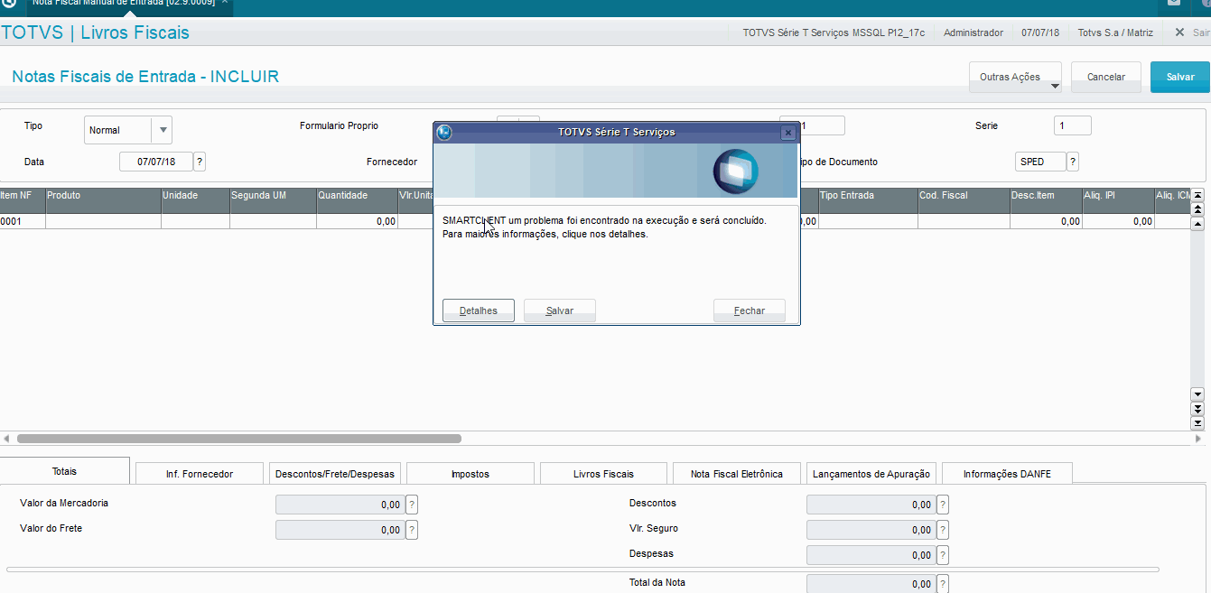Click the right arrow of horizontal scrollbar
1211x593 pixels.
1198,439
